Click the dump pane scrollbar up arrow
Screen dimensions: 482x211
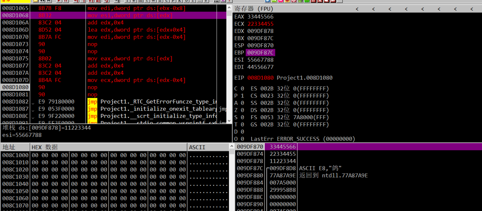231,146
